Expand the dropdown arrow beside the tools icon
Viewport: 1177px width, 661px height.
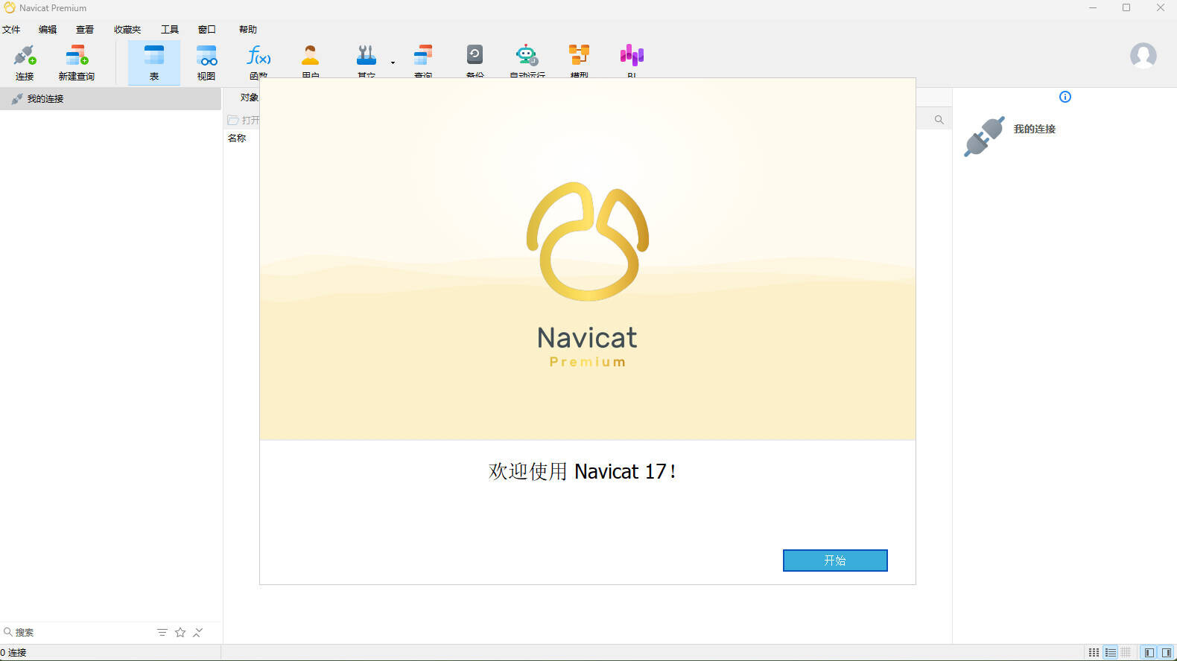pos(393,63)
